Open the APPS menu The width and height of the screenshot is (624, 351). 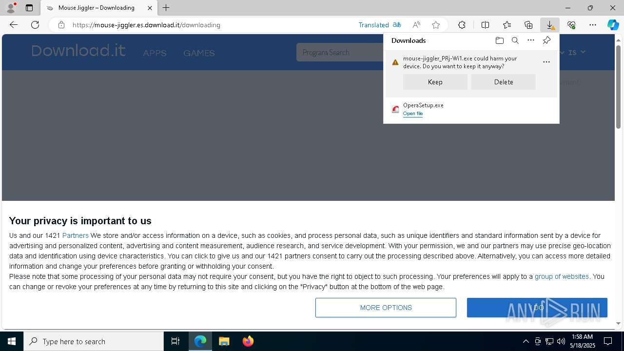(x=155, y=53)
